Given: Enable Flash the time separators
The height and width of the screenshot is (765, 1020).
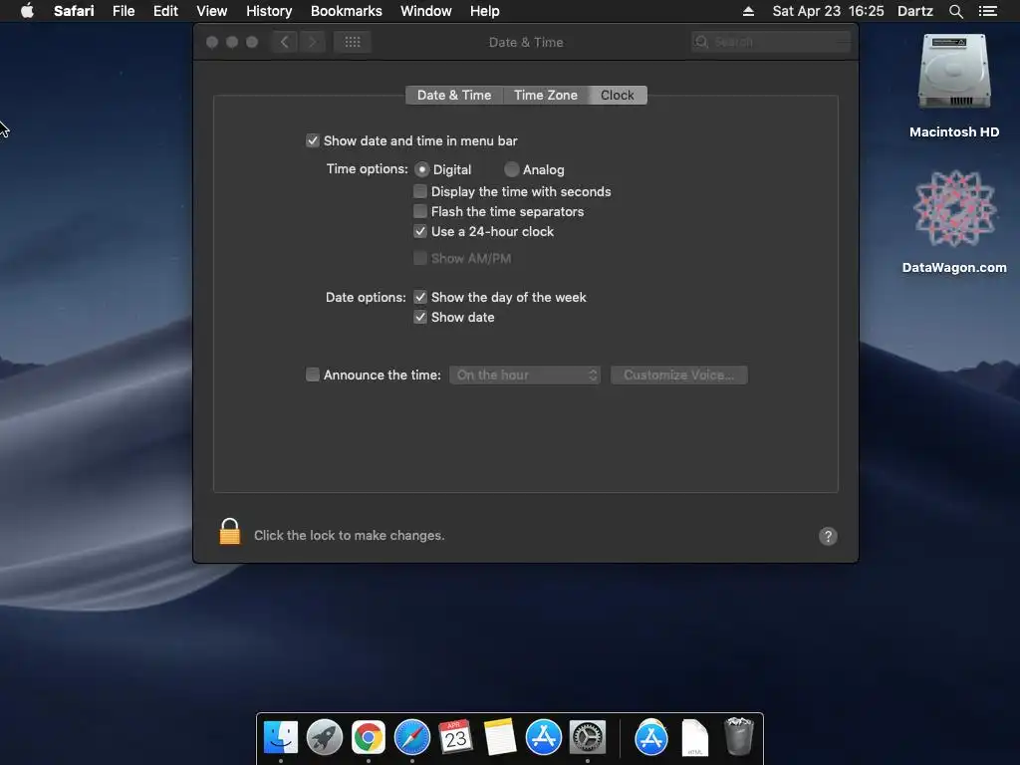Looking at the screenshot, I should point(420,211).
